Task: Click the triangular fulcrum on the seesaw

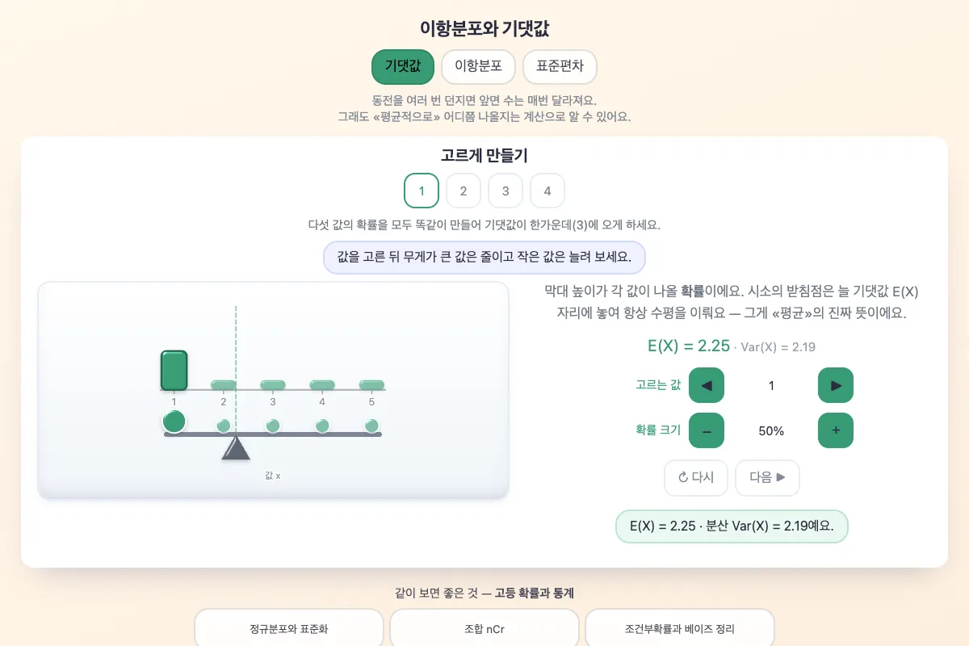Action: pyautogui.click(x=236, y=447)
